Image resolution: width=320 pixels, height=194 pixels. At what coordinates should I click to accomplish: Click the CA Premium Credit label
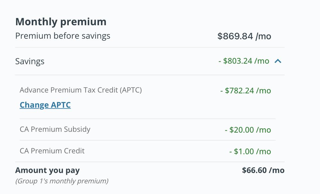52,151
